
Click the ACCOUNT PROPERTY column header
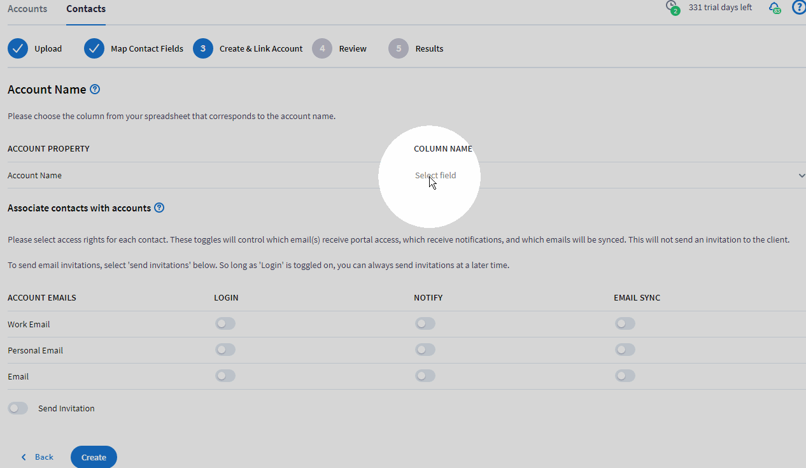pos(48,148)
